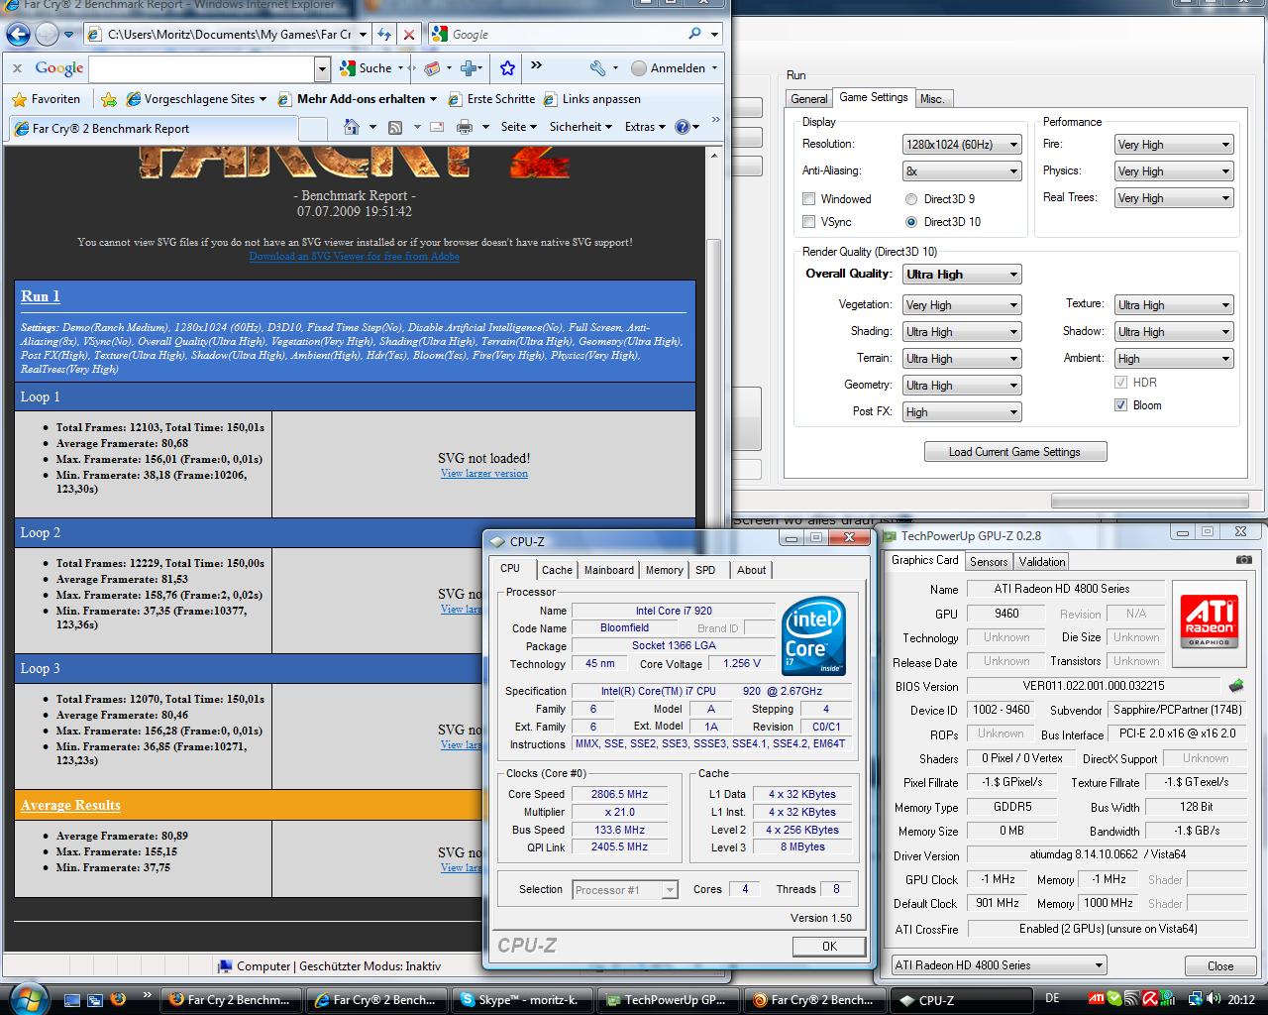Click the Add to Favorites bar star icon
The image size is (1268, 1015).
109,99
